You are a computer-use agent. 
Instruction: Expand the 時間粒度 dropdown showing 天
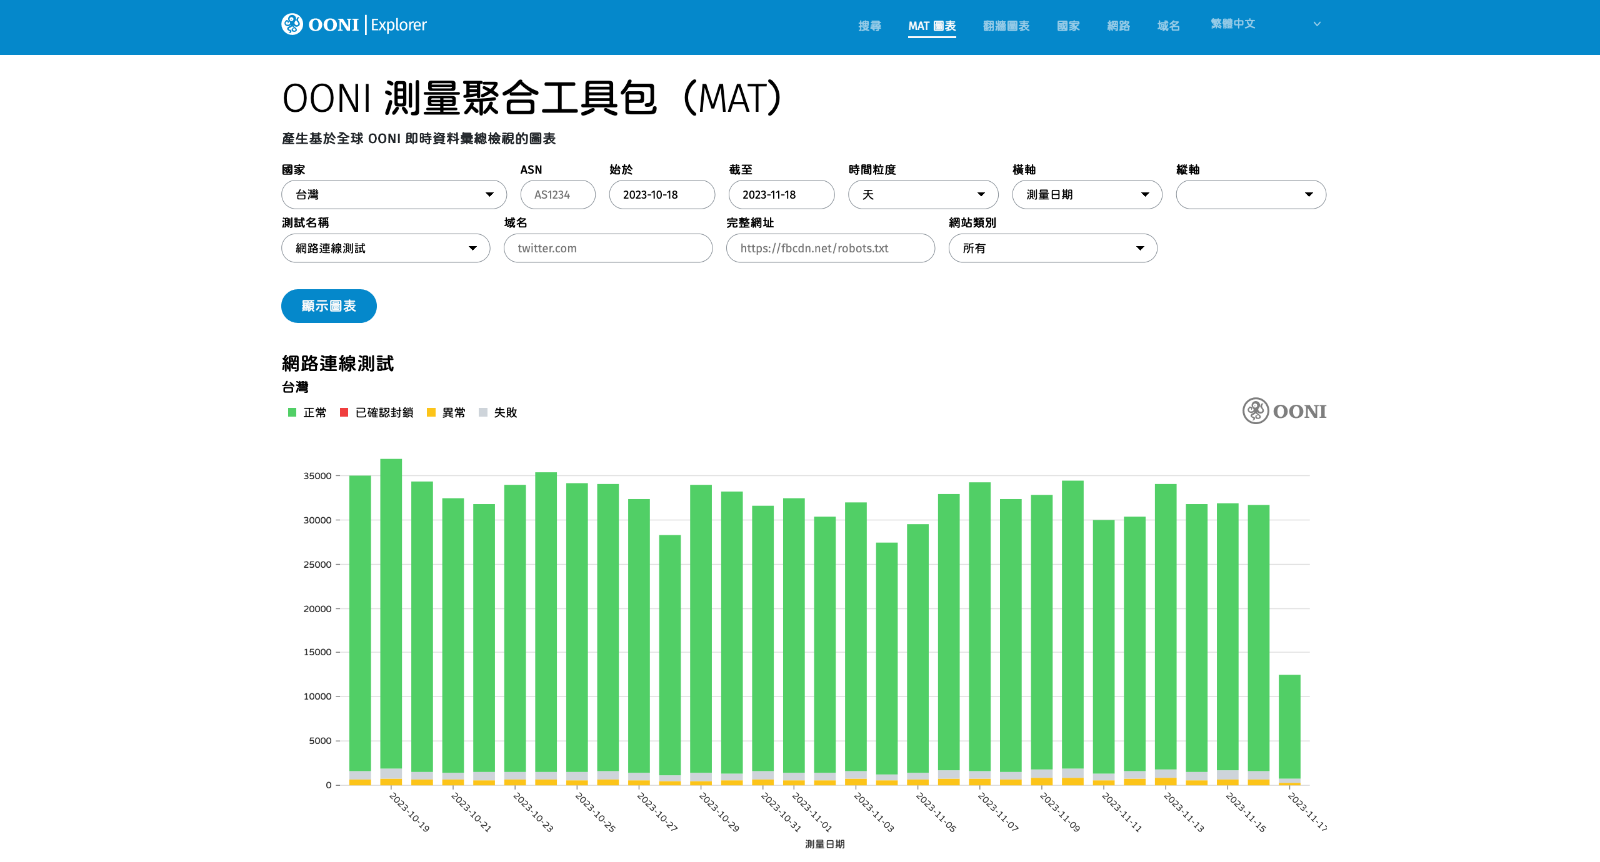(922, 195)
